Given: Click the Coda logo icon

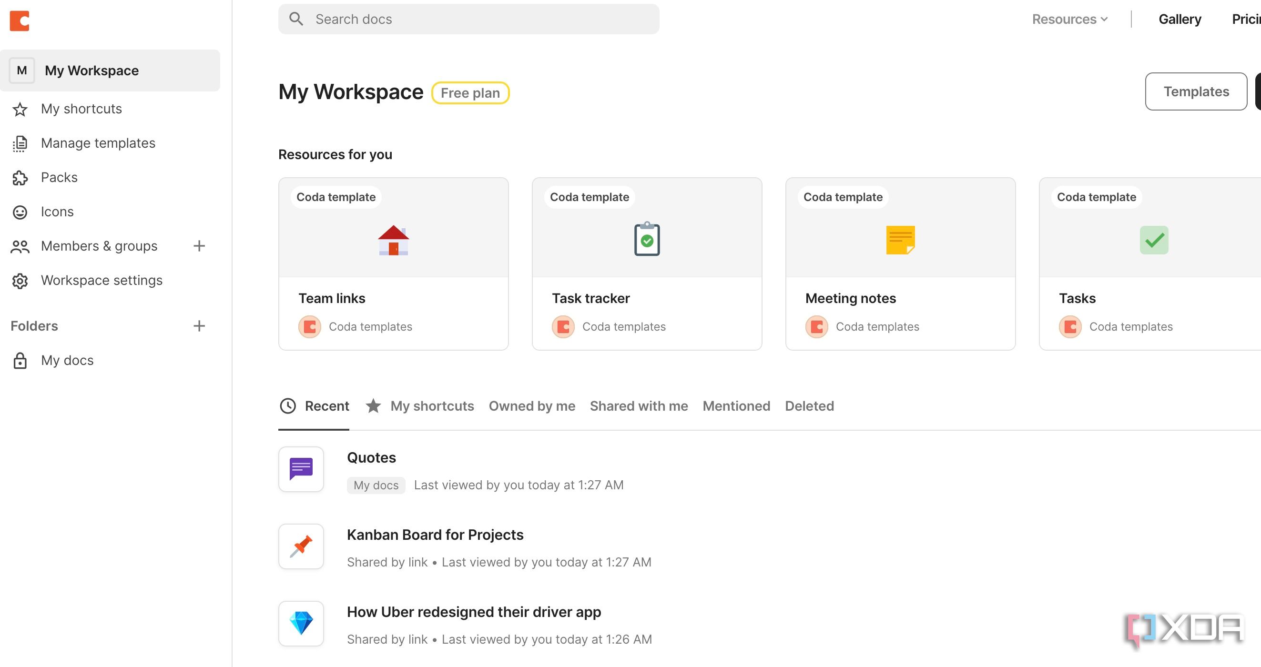Looking at the screenshot, I should click(20, 20).
